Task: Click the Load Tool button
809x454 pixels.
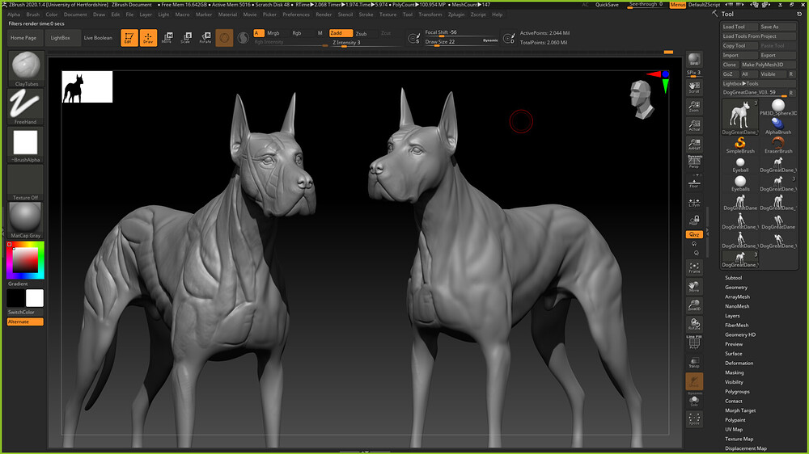Action: (739, 27)
